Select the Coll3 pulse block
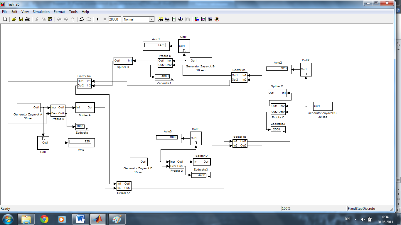Viewport: 401px width, 225px height. [196, 139]
